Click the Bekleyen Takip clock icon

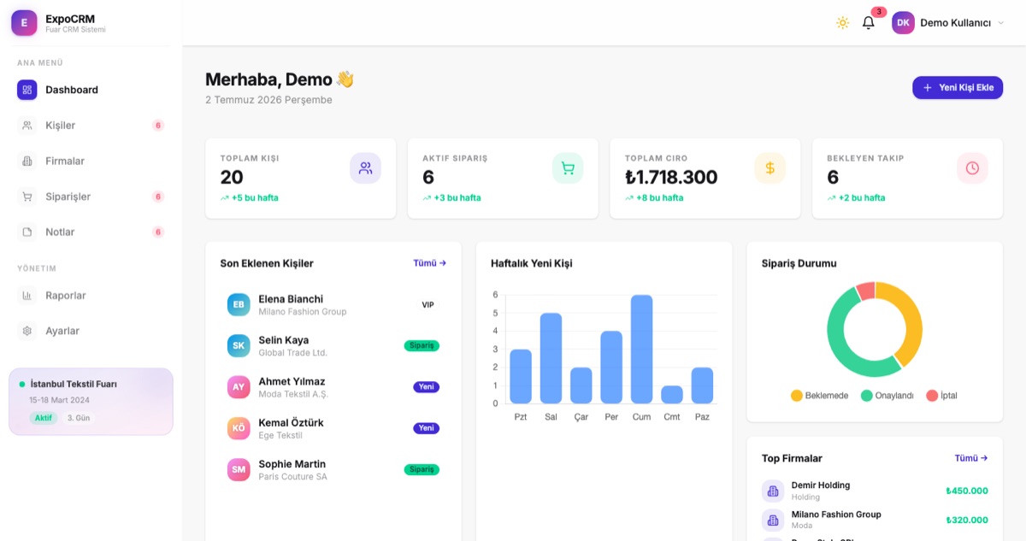pos(972,168)
